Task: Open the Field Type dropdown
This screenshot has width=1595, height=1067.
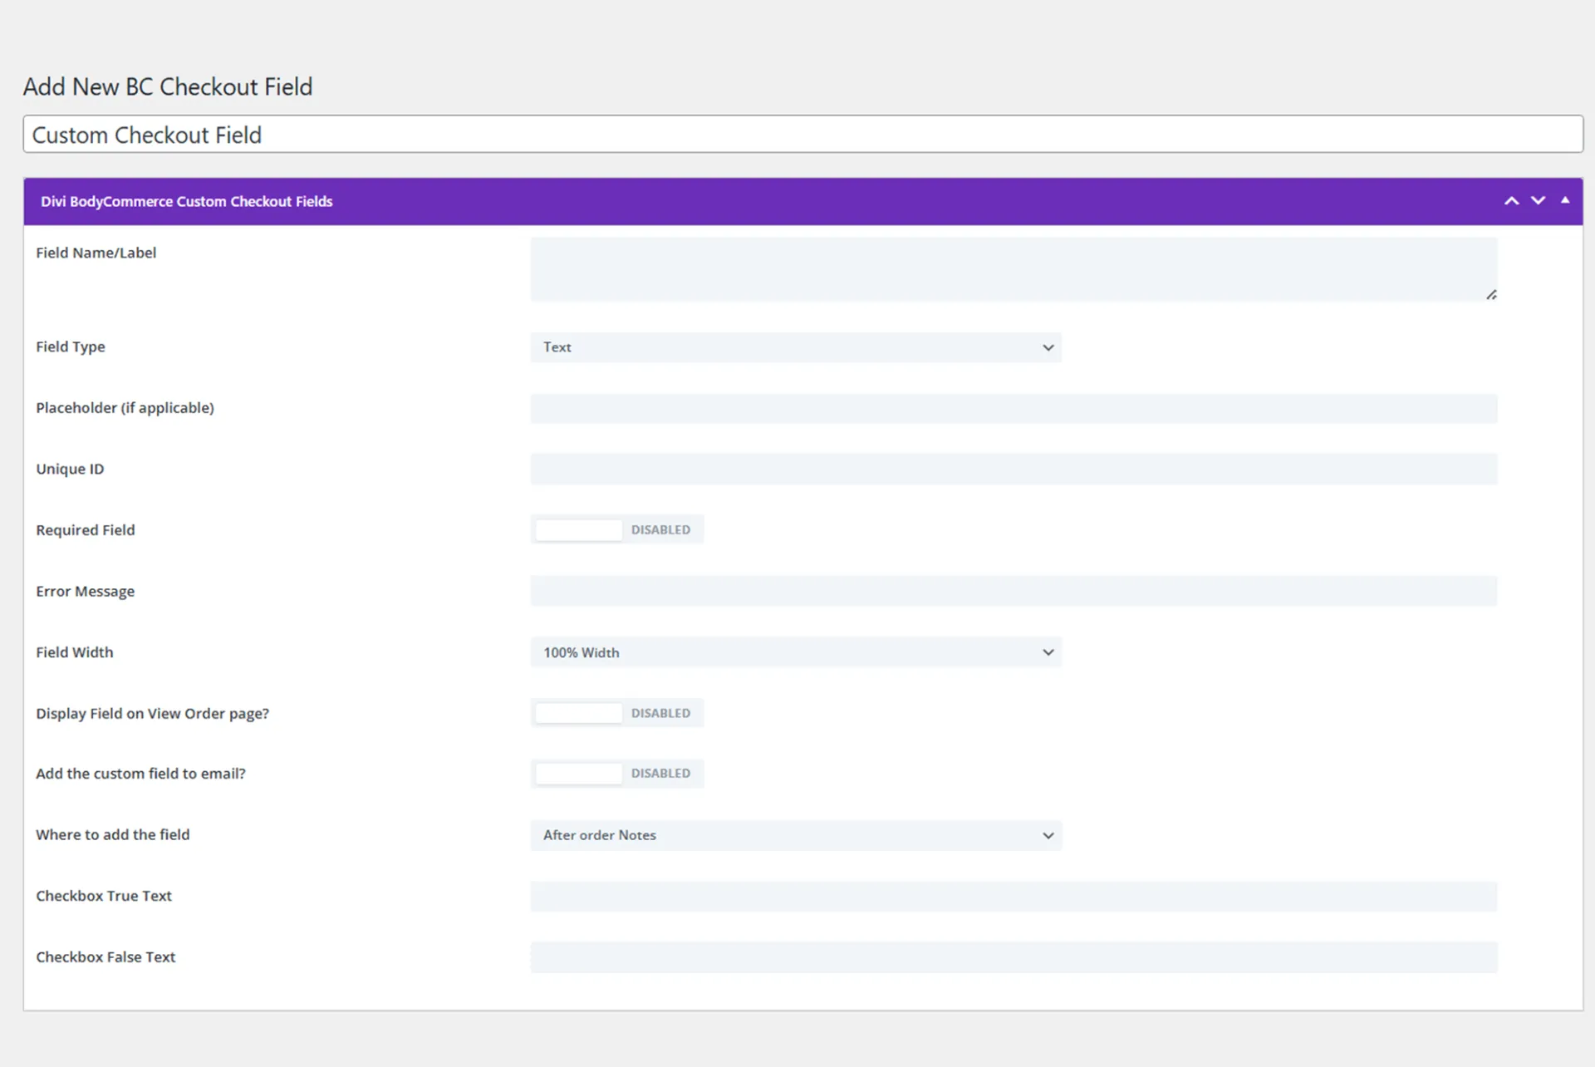Action: click(796, 347)
